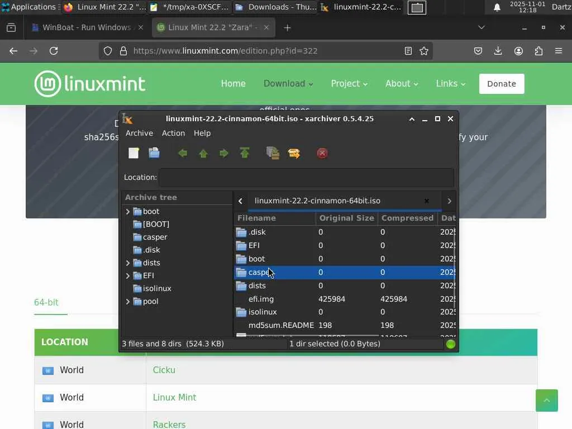
Task: Open Links dropdown in site navigation
Action: [451, 84]
